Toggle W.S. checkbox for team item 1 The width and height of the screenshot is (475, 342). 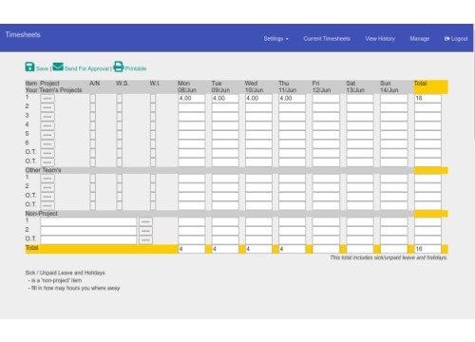120,99
